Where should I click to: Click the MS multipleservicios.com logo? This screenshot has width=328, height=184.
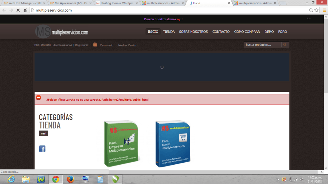click(x=62, y=32)
